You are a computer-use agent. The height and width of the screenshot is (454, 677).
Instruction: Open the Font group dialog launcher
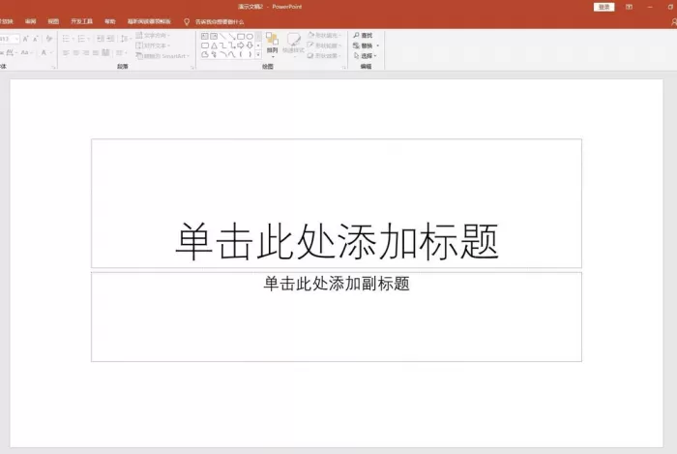pyautogui.click(x=53, y=67)
